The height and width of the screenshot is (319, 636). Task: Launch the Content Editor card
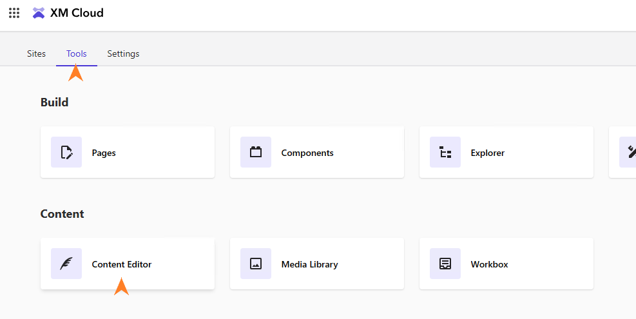pos(128,264)
